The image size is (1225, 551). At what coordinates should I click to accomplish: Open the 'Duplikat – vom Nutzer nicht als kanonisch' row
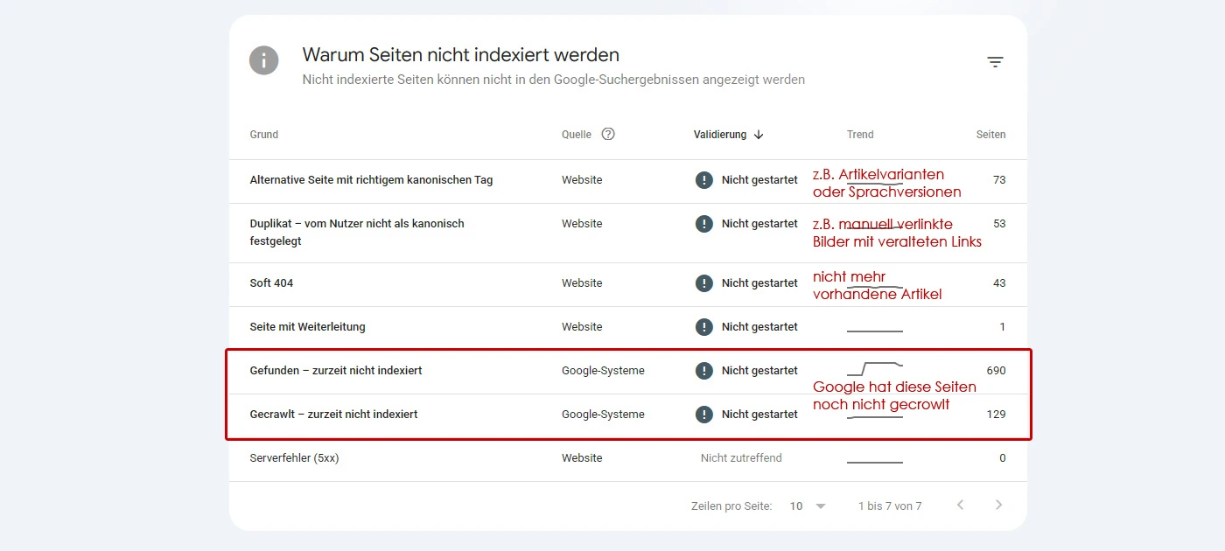[628, 233]
